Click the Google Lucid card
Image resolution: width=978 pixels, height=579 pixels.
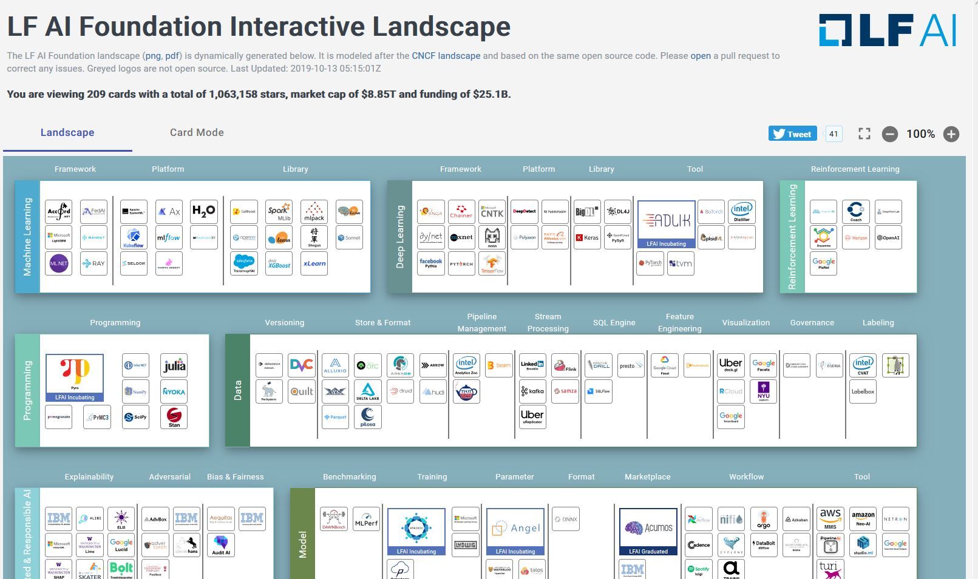point(121,545)
